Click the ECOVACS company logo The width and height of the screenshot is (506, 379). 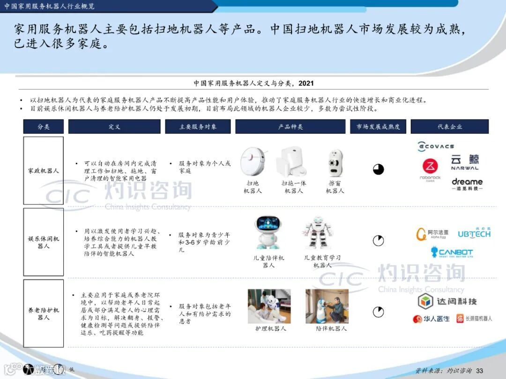click(436, 146)
